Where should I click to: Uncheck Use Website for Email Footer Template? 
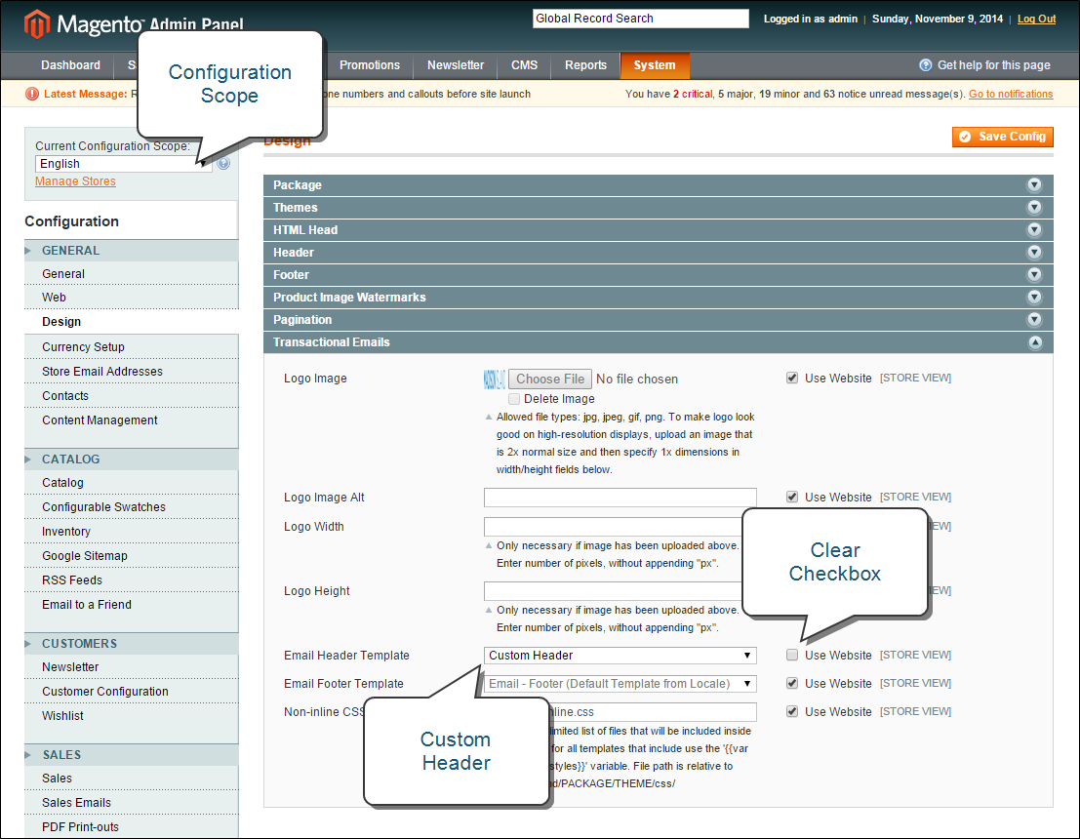(x=792, y=683)
